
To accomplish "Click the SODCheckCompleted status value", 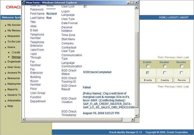I will pos(97,72).
